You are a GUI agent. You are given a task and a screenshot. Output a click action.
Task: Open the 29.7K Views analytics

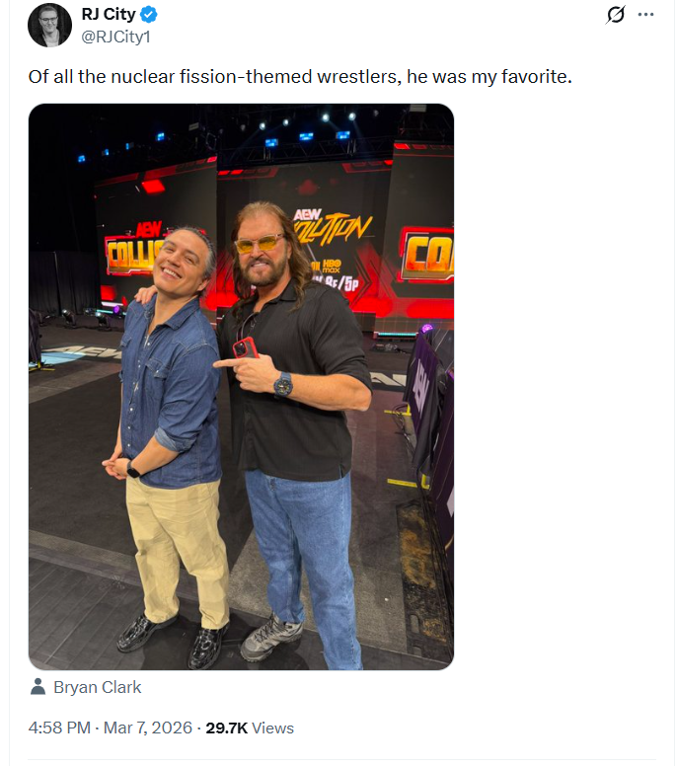point(250,728)
